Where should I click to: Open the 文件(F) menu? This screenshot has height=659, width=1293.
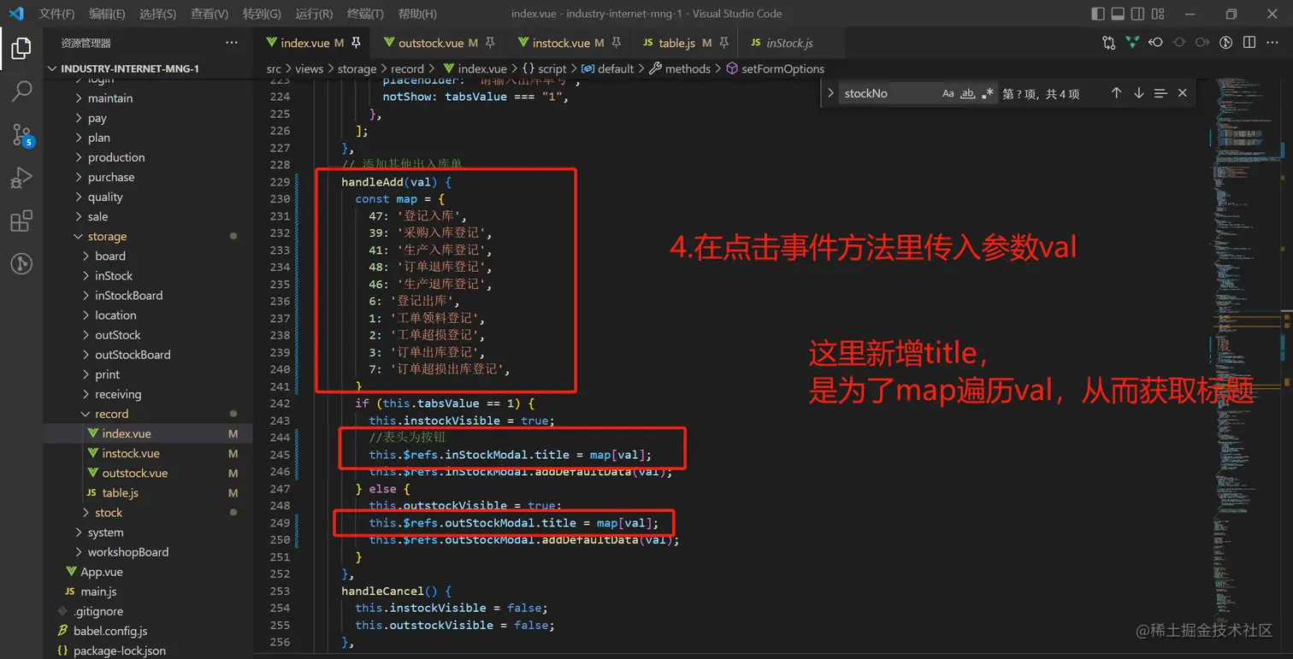56,14
